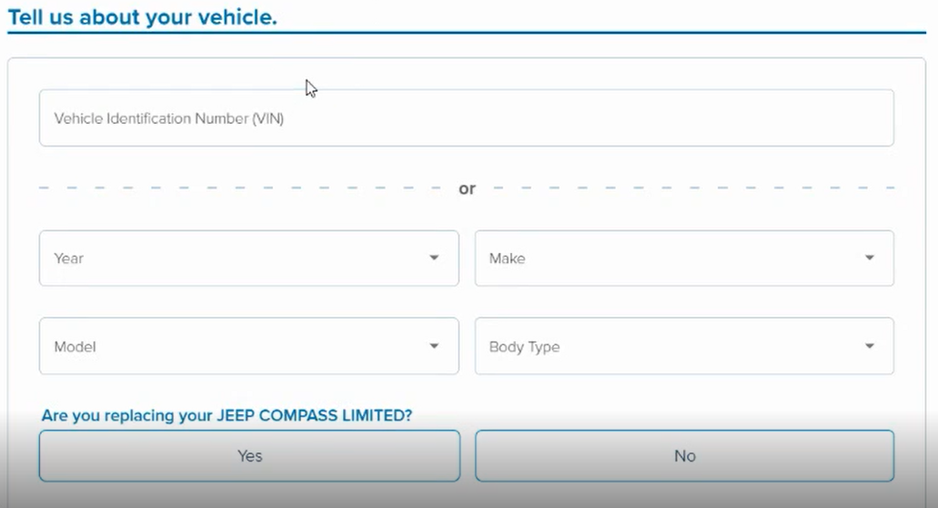Click the 'Are you replacing your' question text
The image size is (938, 508).
(126, 416)
